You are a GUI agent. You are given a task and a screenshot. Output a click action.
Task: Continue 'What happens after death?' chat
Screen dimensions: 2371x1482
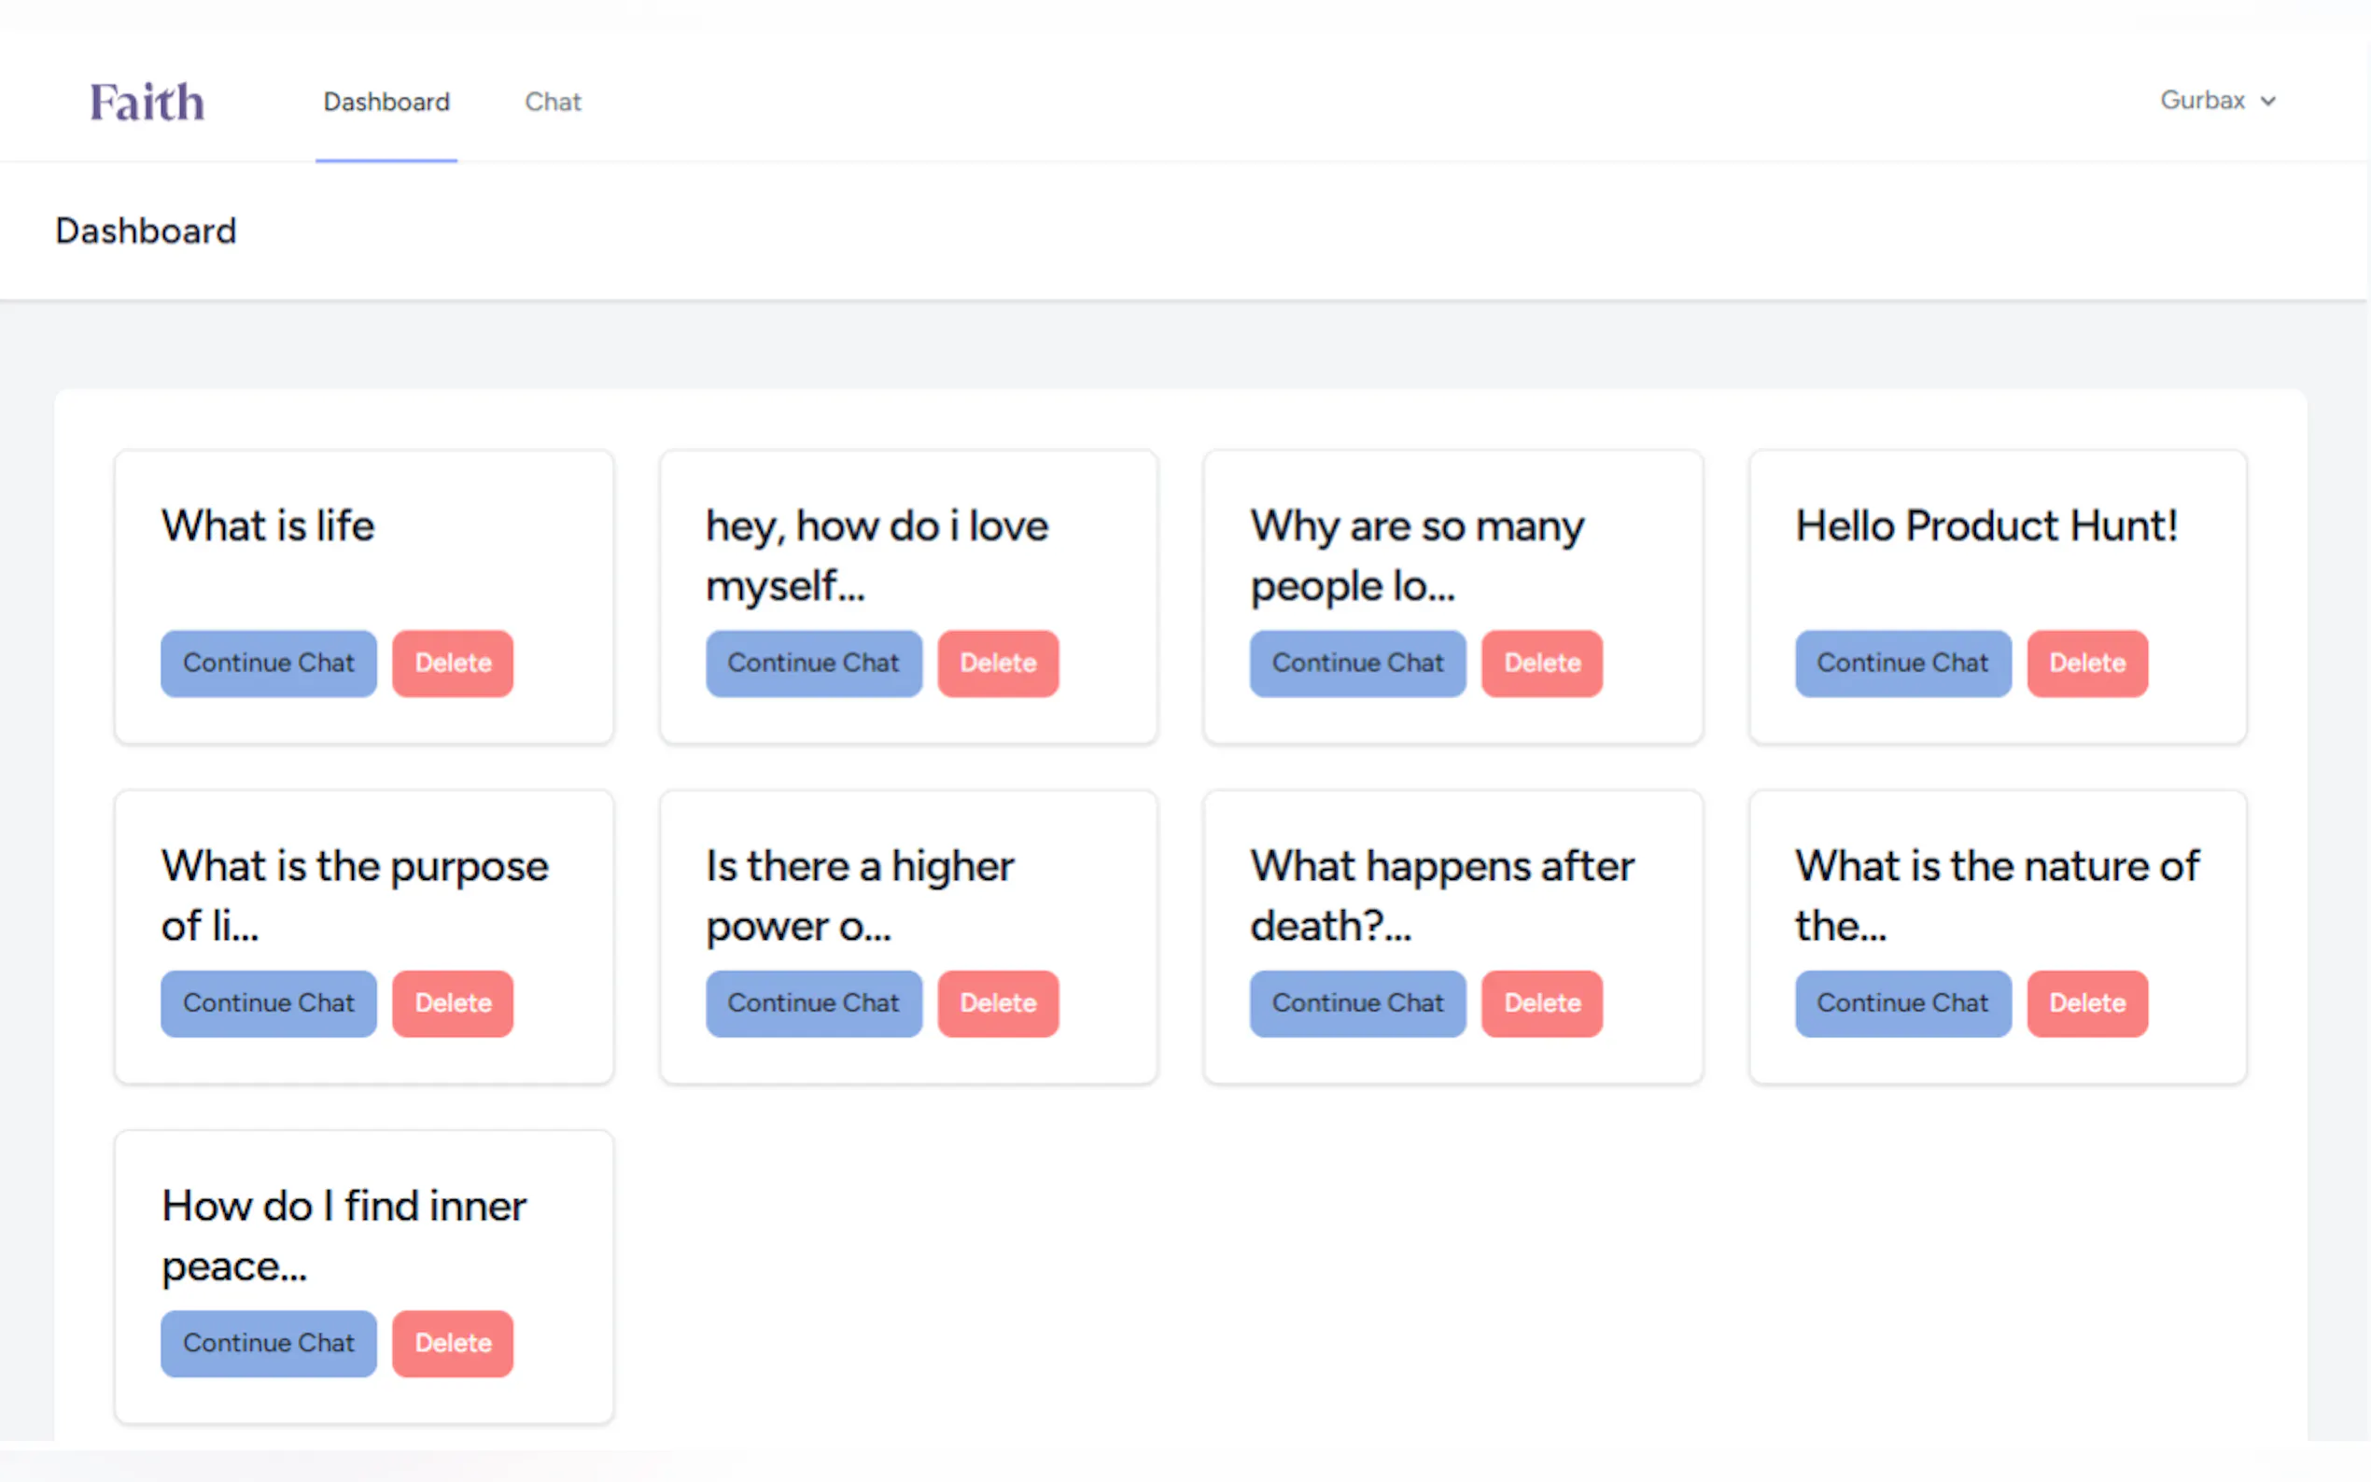pos(1356,1003)
